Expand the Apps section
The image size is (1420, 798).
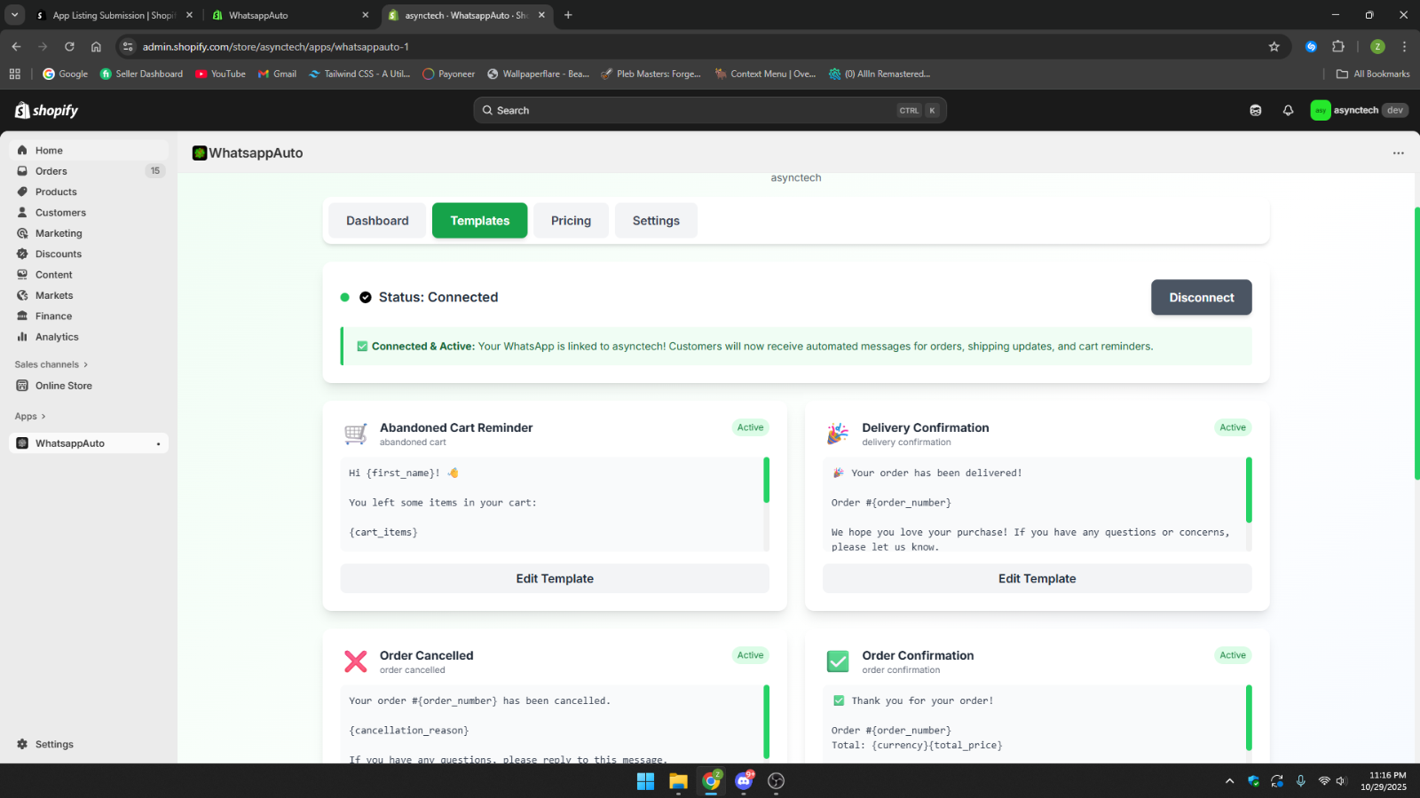[30, 417]
